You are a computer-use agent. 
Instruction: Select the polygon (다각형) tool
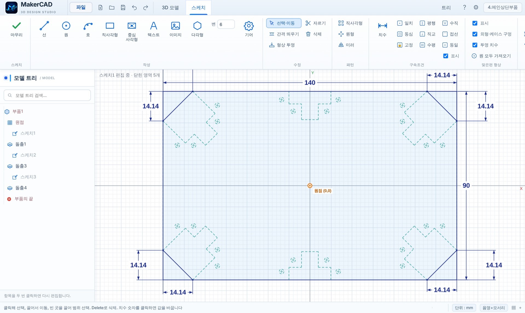[x=197, y=29]
